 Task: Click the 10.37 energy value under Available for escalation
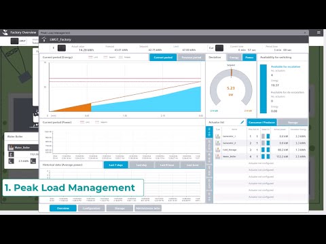click(275, 85)
